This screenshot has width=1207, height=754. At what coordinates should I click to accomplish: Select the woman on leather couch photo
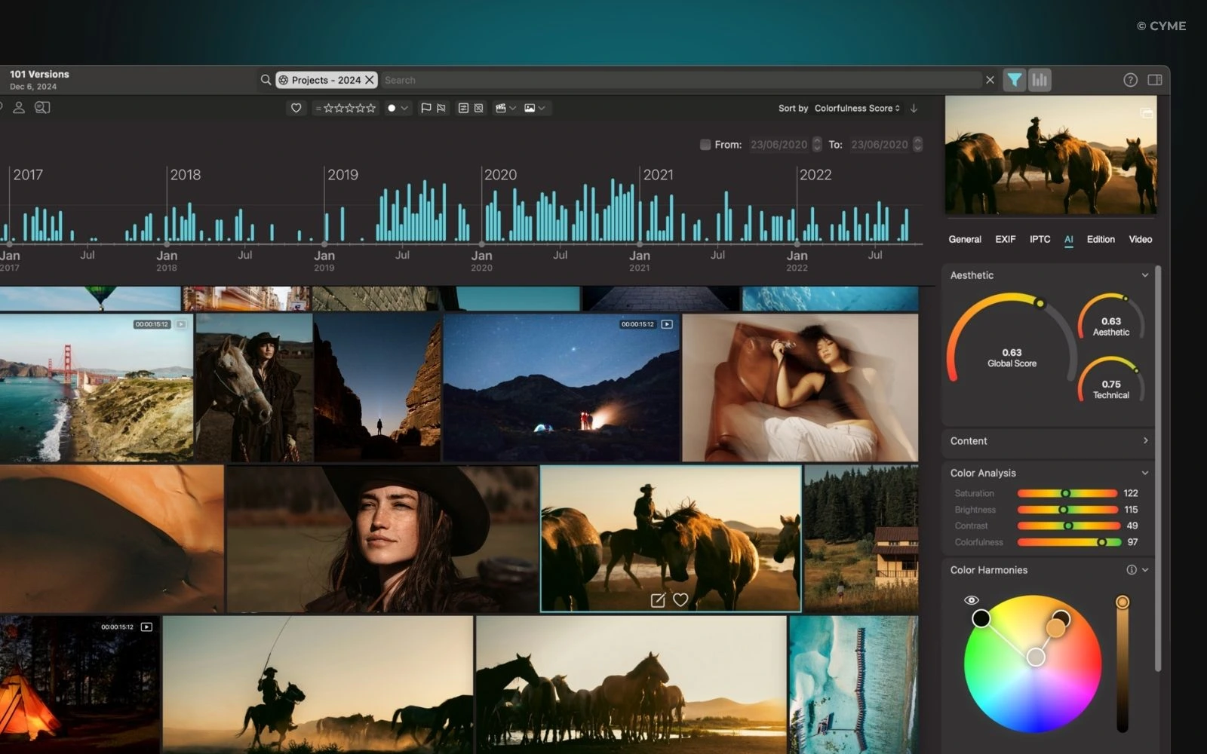tap(800, 388)
